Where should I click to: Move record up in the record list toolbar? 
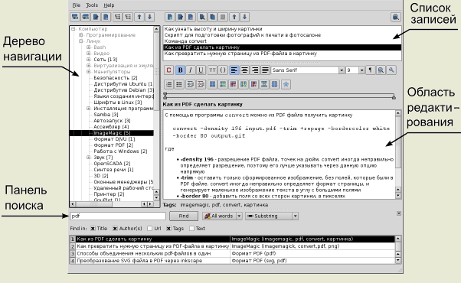click(234, 17)
